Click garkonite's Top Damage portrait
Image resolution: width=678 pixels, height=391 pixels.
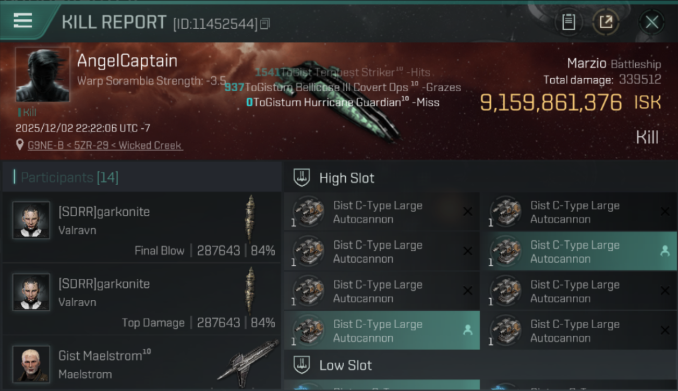tap(31, 292)
